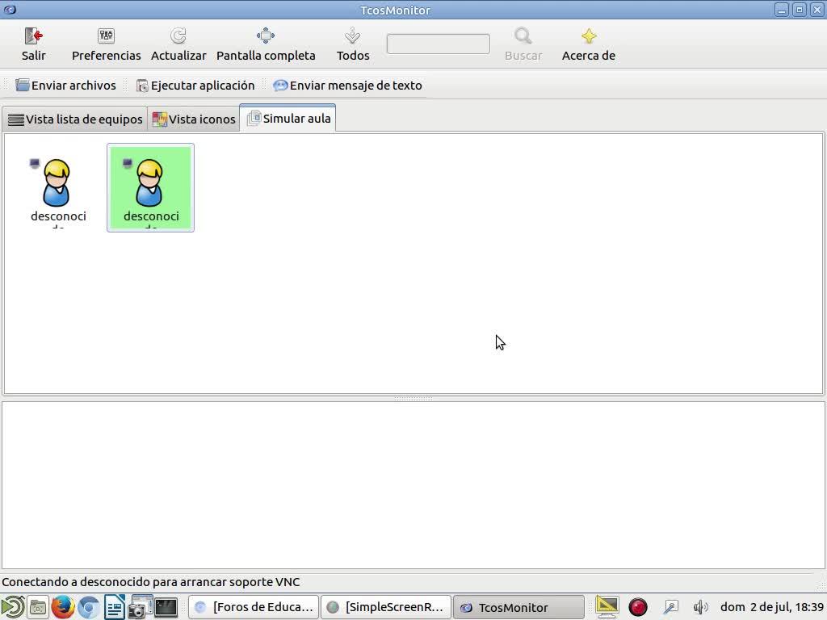Select the Simular aula tab
The width and height of the screenshot is (827, 620).
[x=288, y=118]
